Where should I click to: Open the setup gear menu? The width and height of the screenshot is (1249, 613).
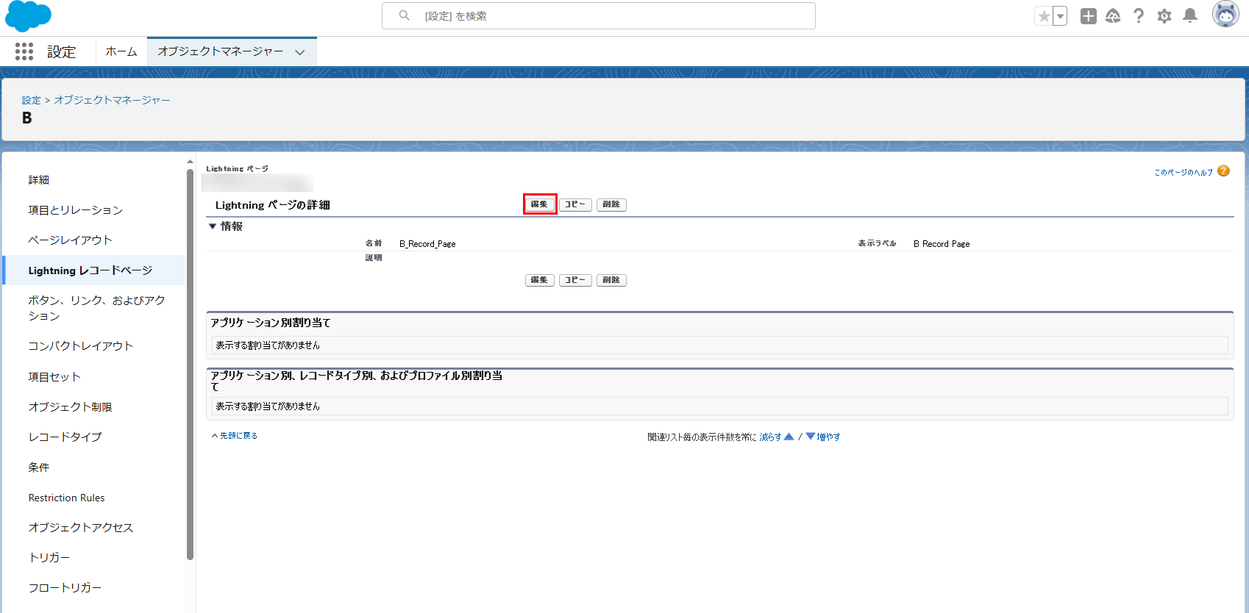click(x=1164, y=16)
